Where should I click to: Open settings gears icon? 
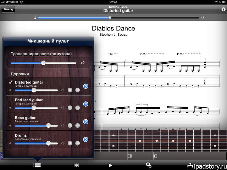click(149, 165)
